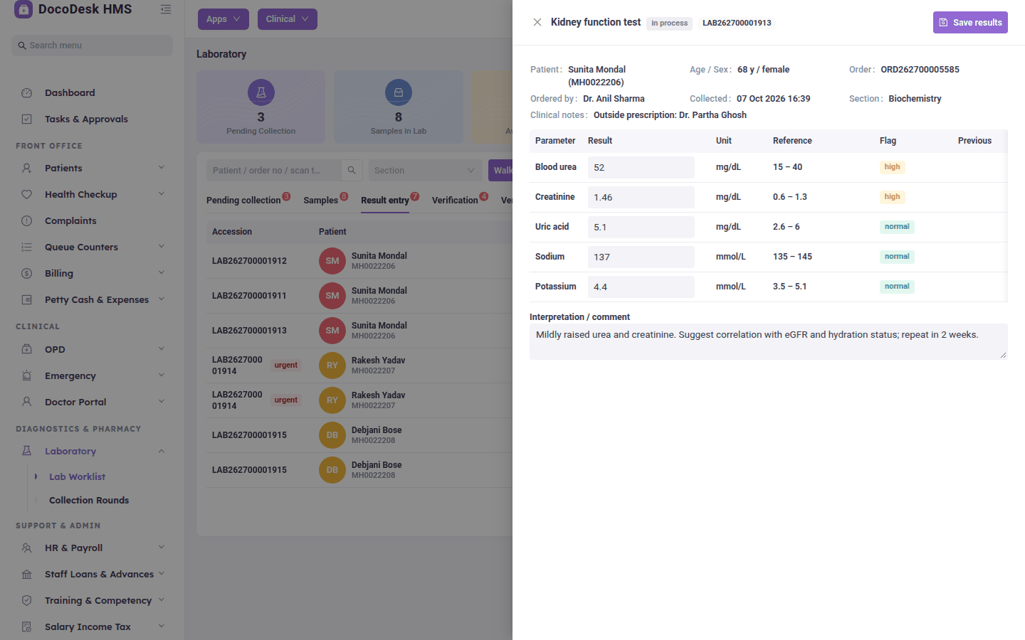1025x640 pixels.
Task: Switch to Pending collection tab
Action: (x=243, y=200)
